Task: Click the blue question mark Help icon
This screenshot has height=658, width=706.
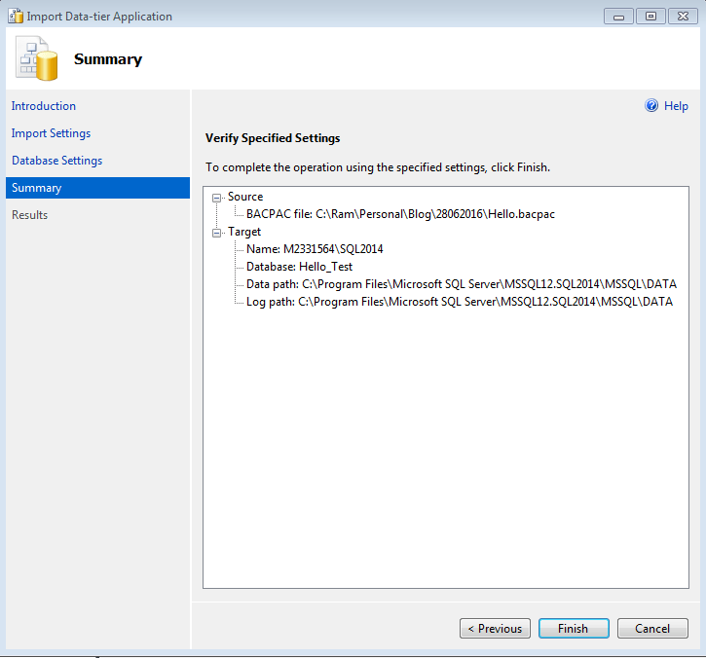Action: (x=651, y=106)
